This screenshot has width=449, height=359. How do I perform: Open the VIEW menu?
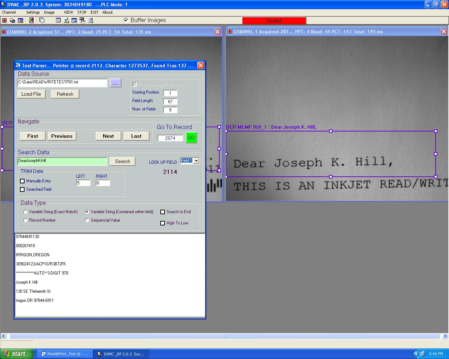tap(68, 12)
